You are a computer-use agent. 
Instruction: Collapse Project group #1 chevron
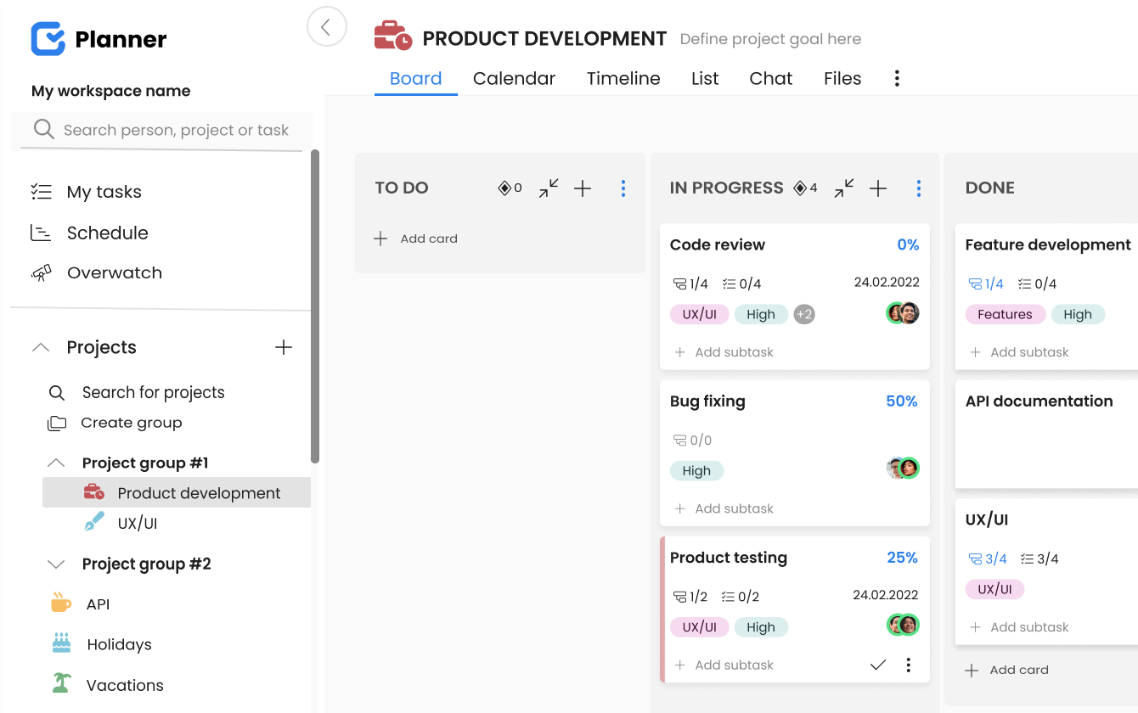pos(56,463)
